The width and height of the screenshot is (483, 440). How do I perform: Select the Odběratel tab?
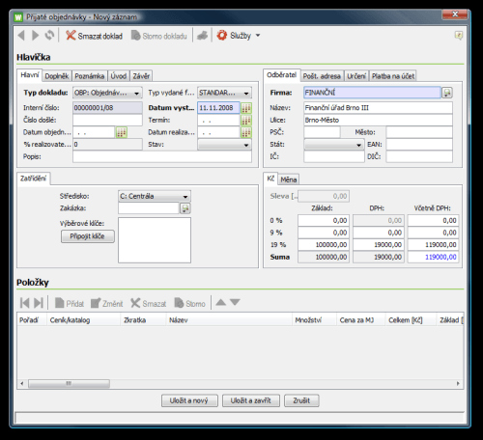282,75
